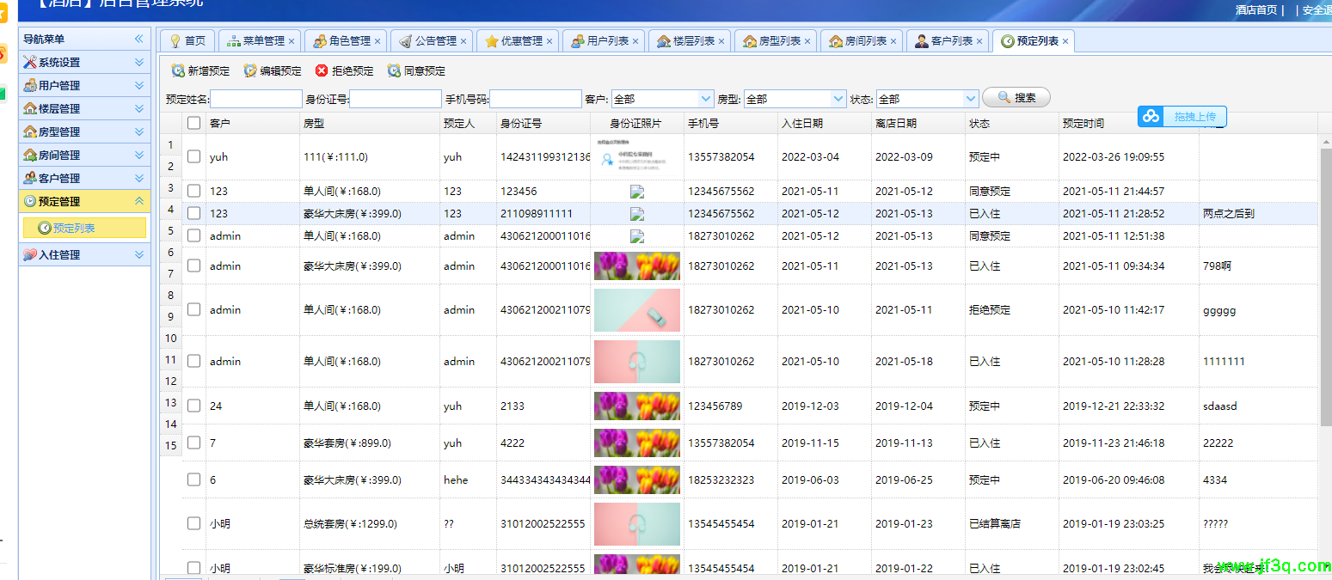Viewport: 1332px width, 580px height.
Task: Open the 状态 filter dropdown
Action: pos(970,98)
